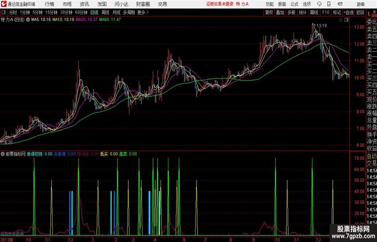Click the 复权 toolbar button

pos(269,12)
